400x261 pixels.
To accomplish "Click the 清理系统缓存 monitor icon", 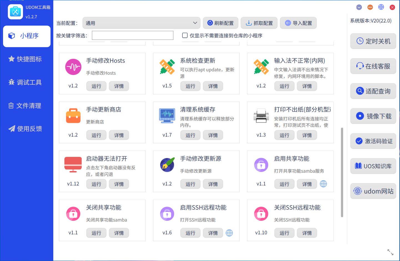I will click(x=167, y=116).
